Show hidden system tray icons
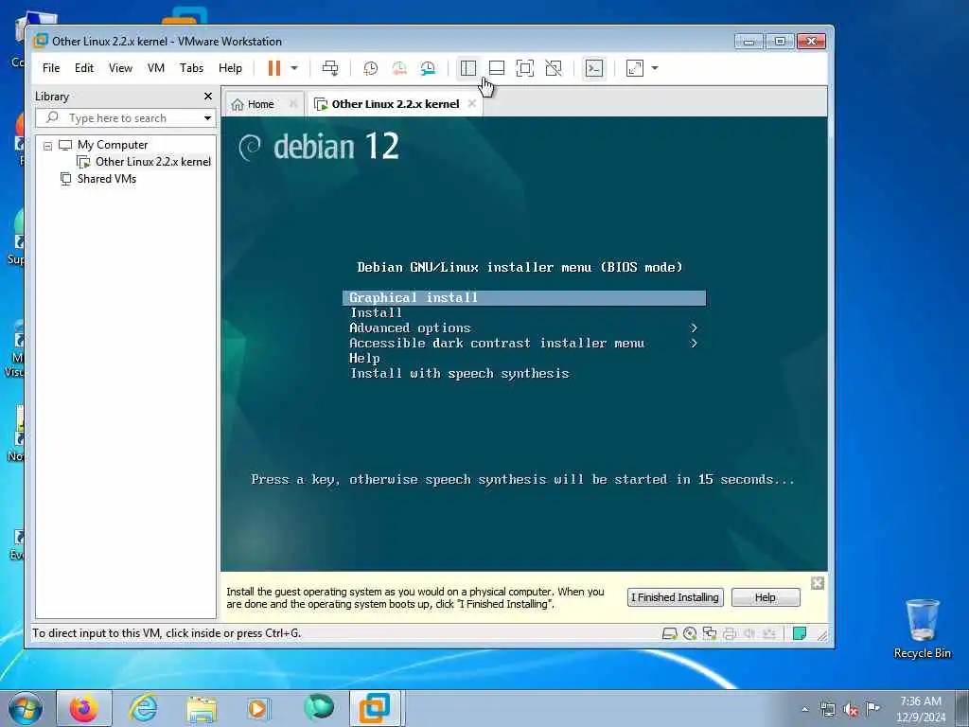 click(804, 709)
